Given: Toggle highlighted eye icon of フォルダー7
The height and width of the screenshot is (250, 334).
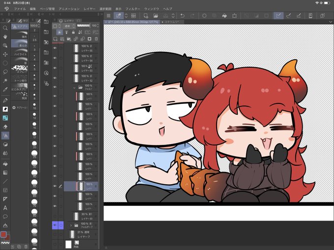Looking at the screenshot, I should pos(55,225).
